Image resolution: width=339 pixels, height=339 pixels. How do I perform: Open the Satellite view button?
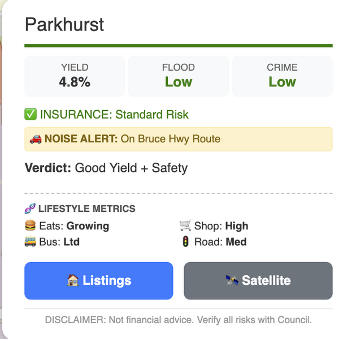click(258, 281)
